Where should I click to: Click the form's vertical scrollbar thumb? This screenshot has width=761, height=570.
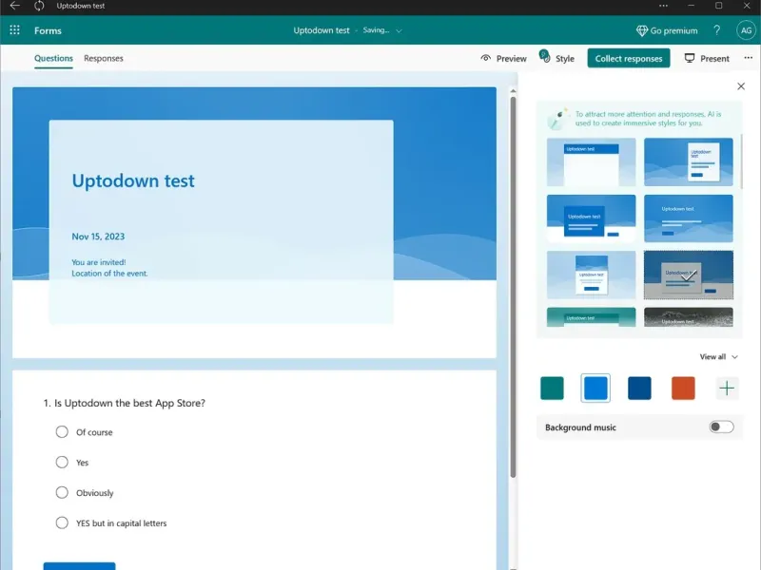click(x=513, y=287)
